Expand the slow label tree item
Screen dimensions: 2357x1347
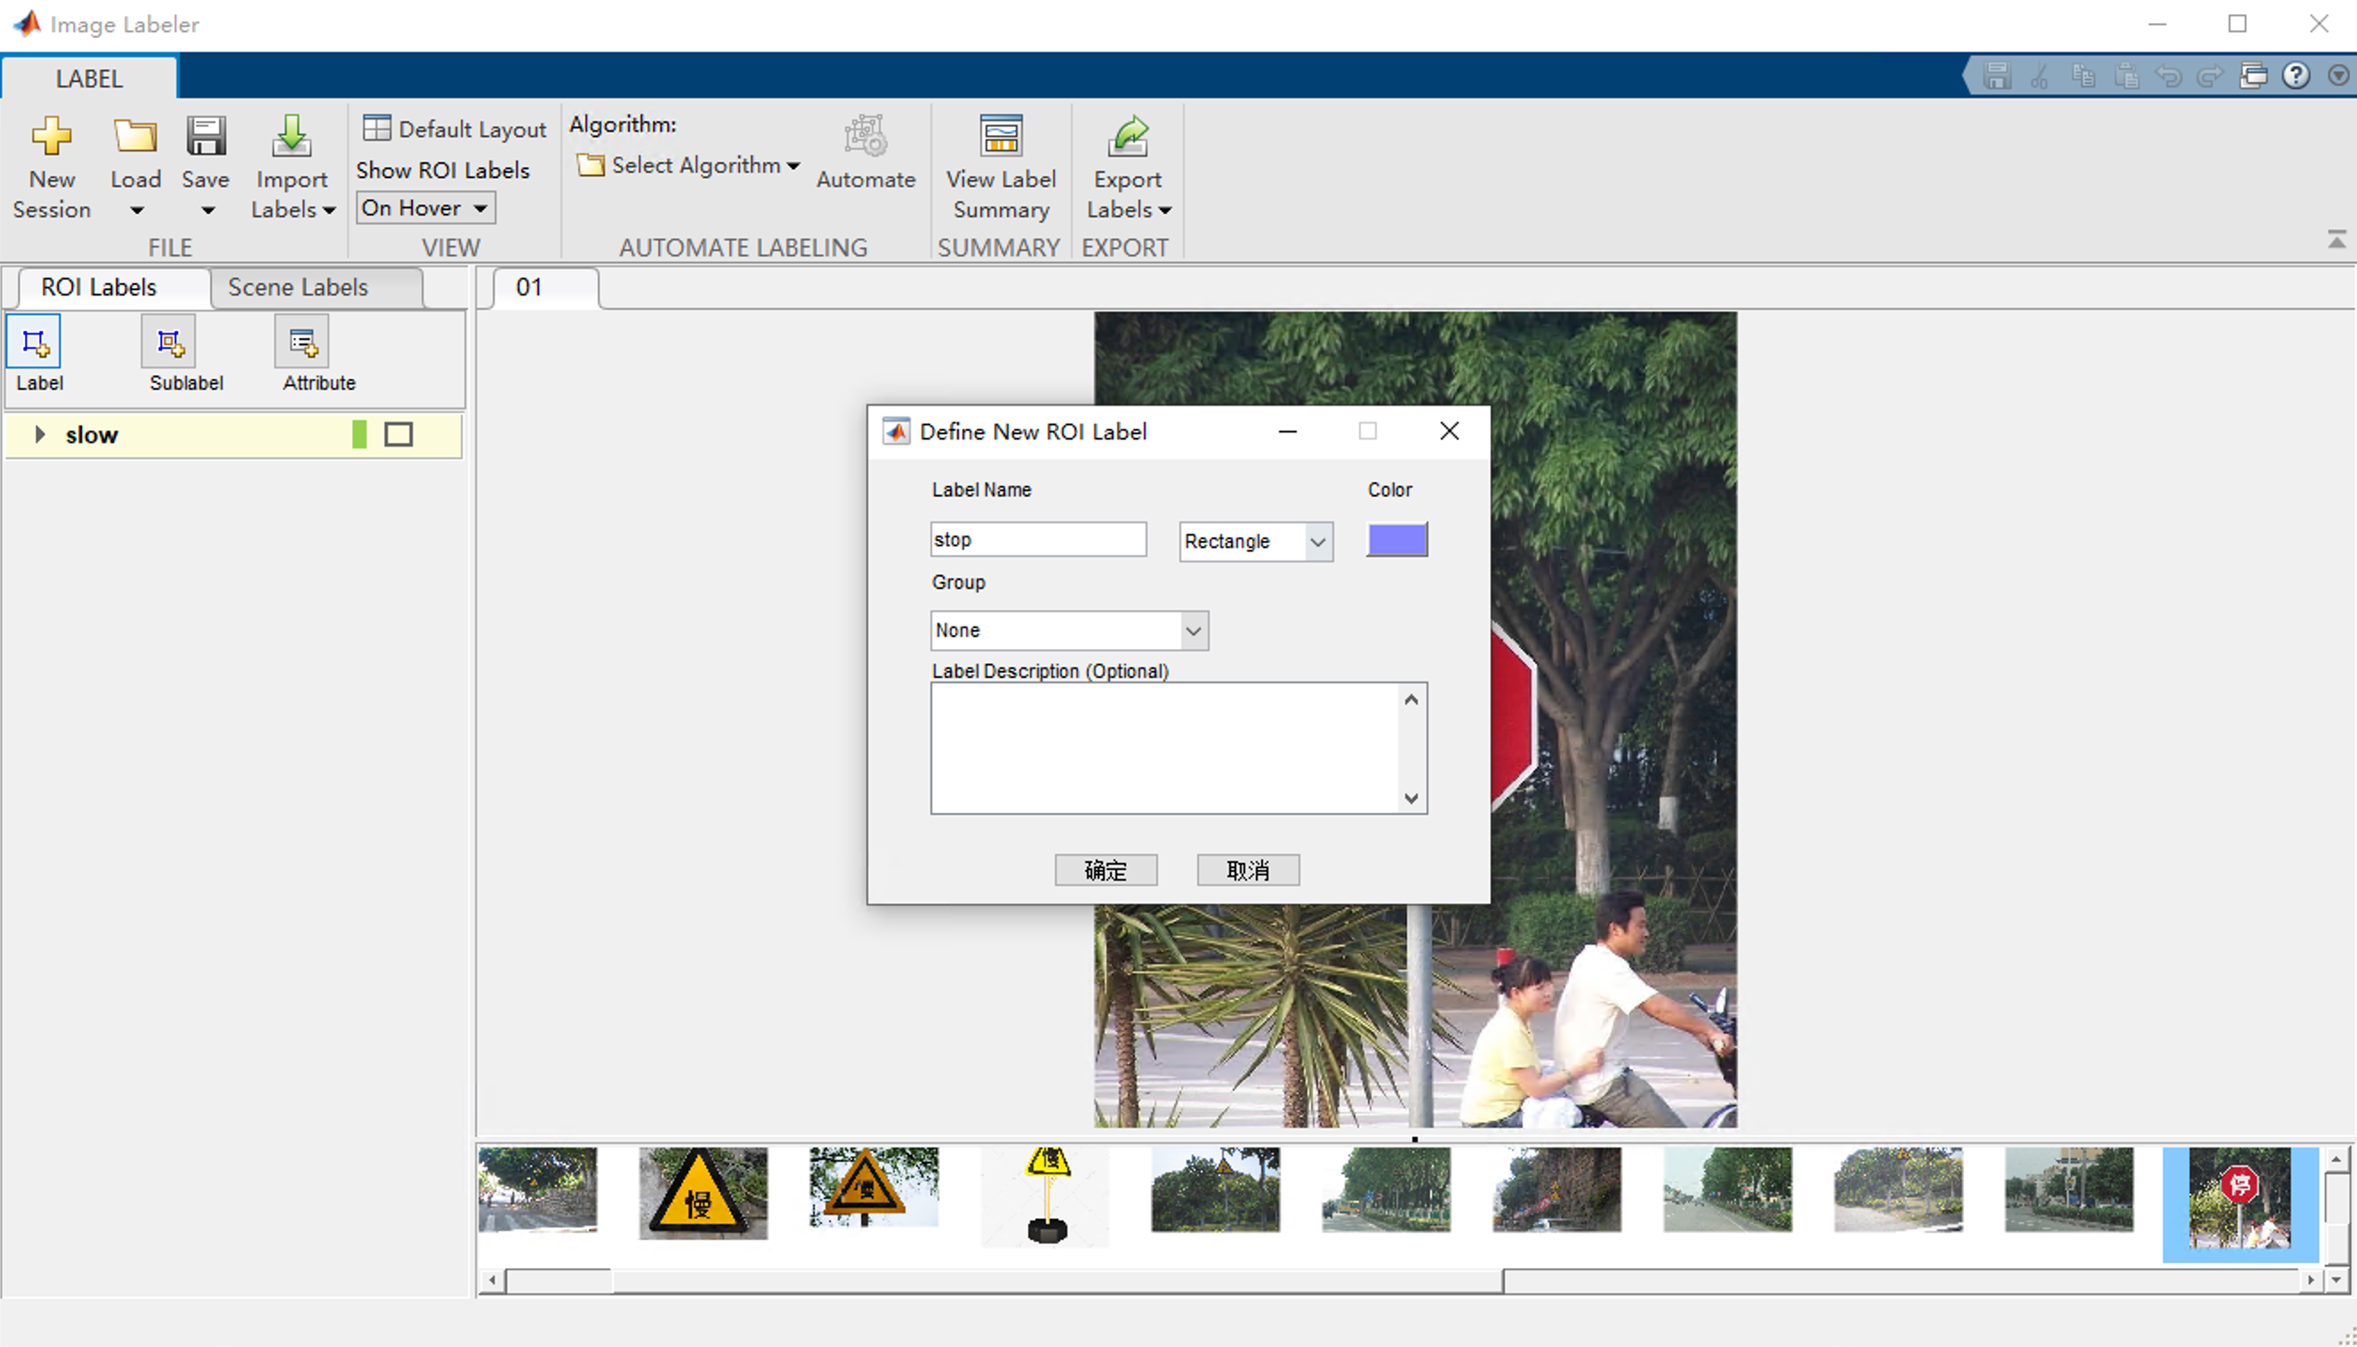40,435
